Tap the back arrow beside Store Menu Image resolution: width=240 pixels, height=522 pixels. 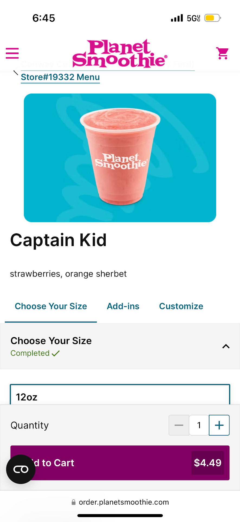[x=15, y=72]
